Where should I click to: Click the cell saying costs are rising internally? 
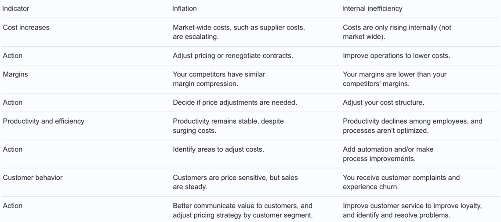397,32
